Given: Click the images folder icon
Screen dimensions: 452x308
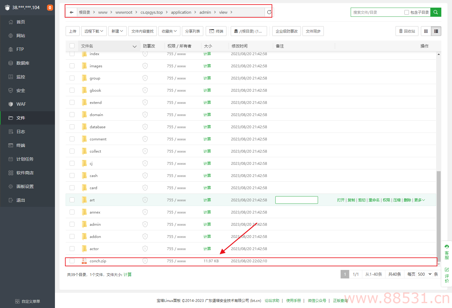Looking at the screenshot, I should tap(84, 66).
